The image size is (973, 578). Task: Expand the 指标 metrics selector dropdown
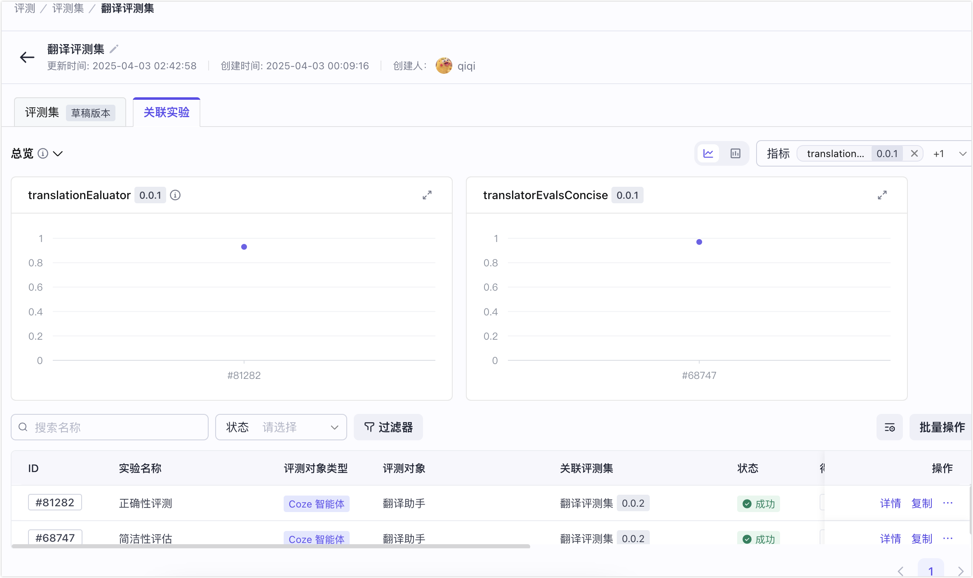(963, 154)
